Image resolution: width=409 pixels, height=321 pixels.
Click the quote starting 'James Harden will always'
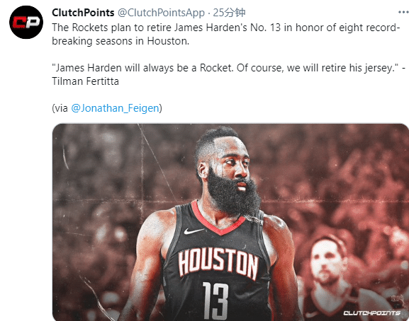tap(225, 68)
